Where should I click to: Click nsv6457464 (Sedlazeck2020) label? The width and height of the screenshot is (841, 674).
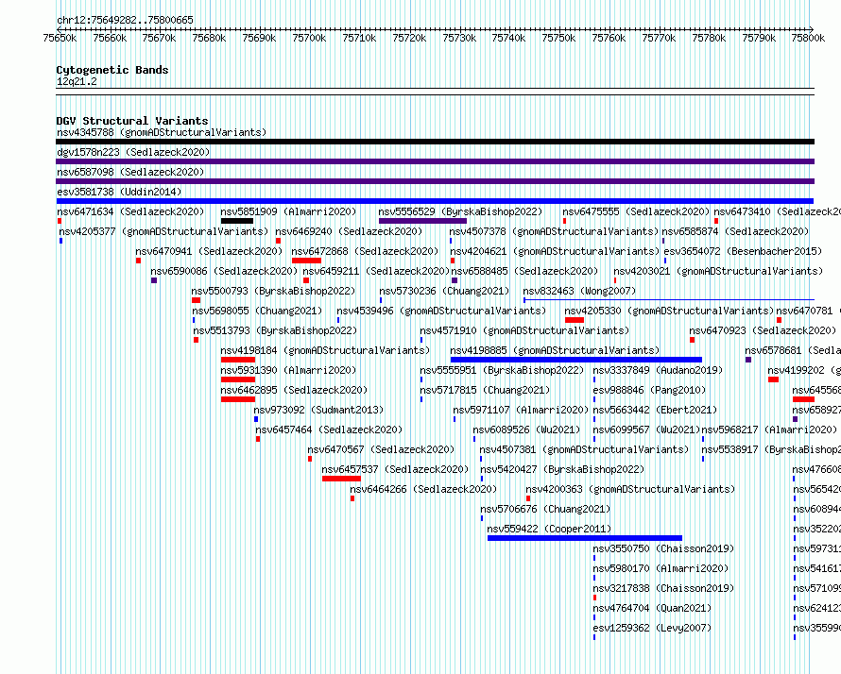(x=330, y=430)
